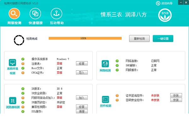Minimize the window
189x118 pixels.
click(x=181, y=3)
